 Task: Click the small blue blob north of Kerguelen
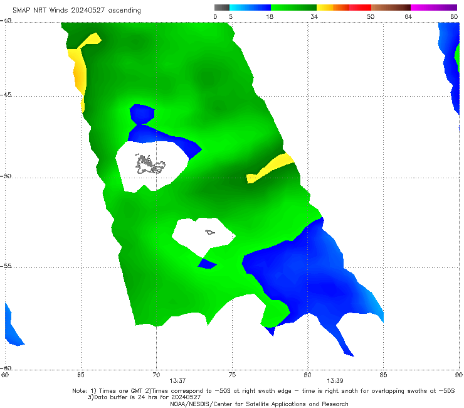142,114
